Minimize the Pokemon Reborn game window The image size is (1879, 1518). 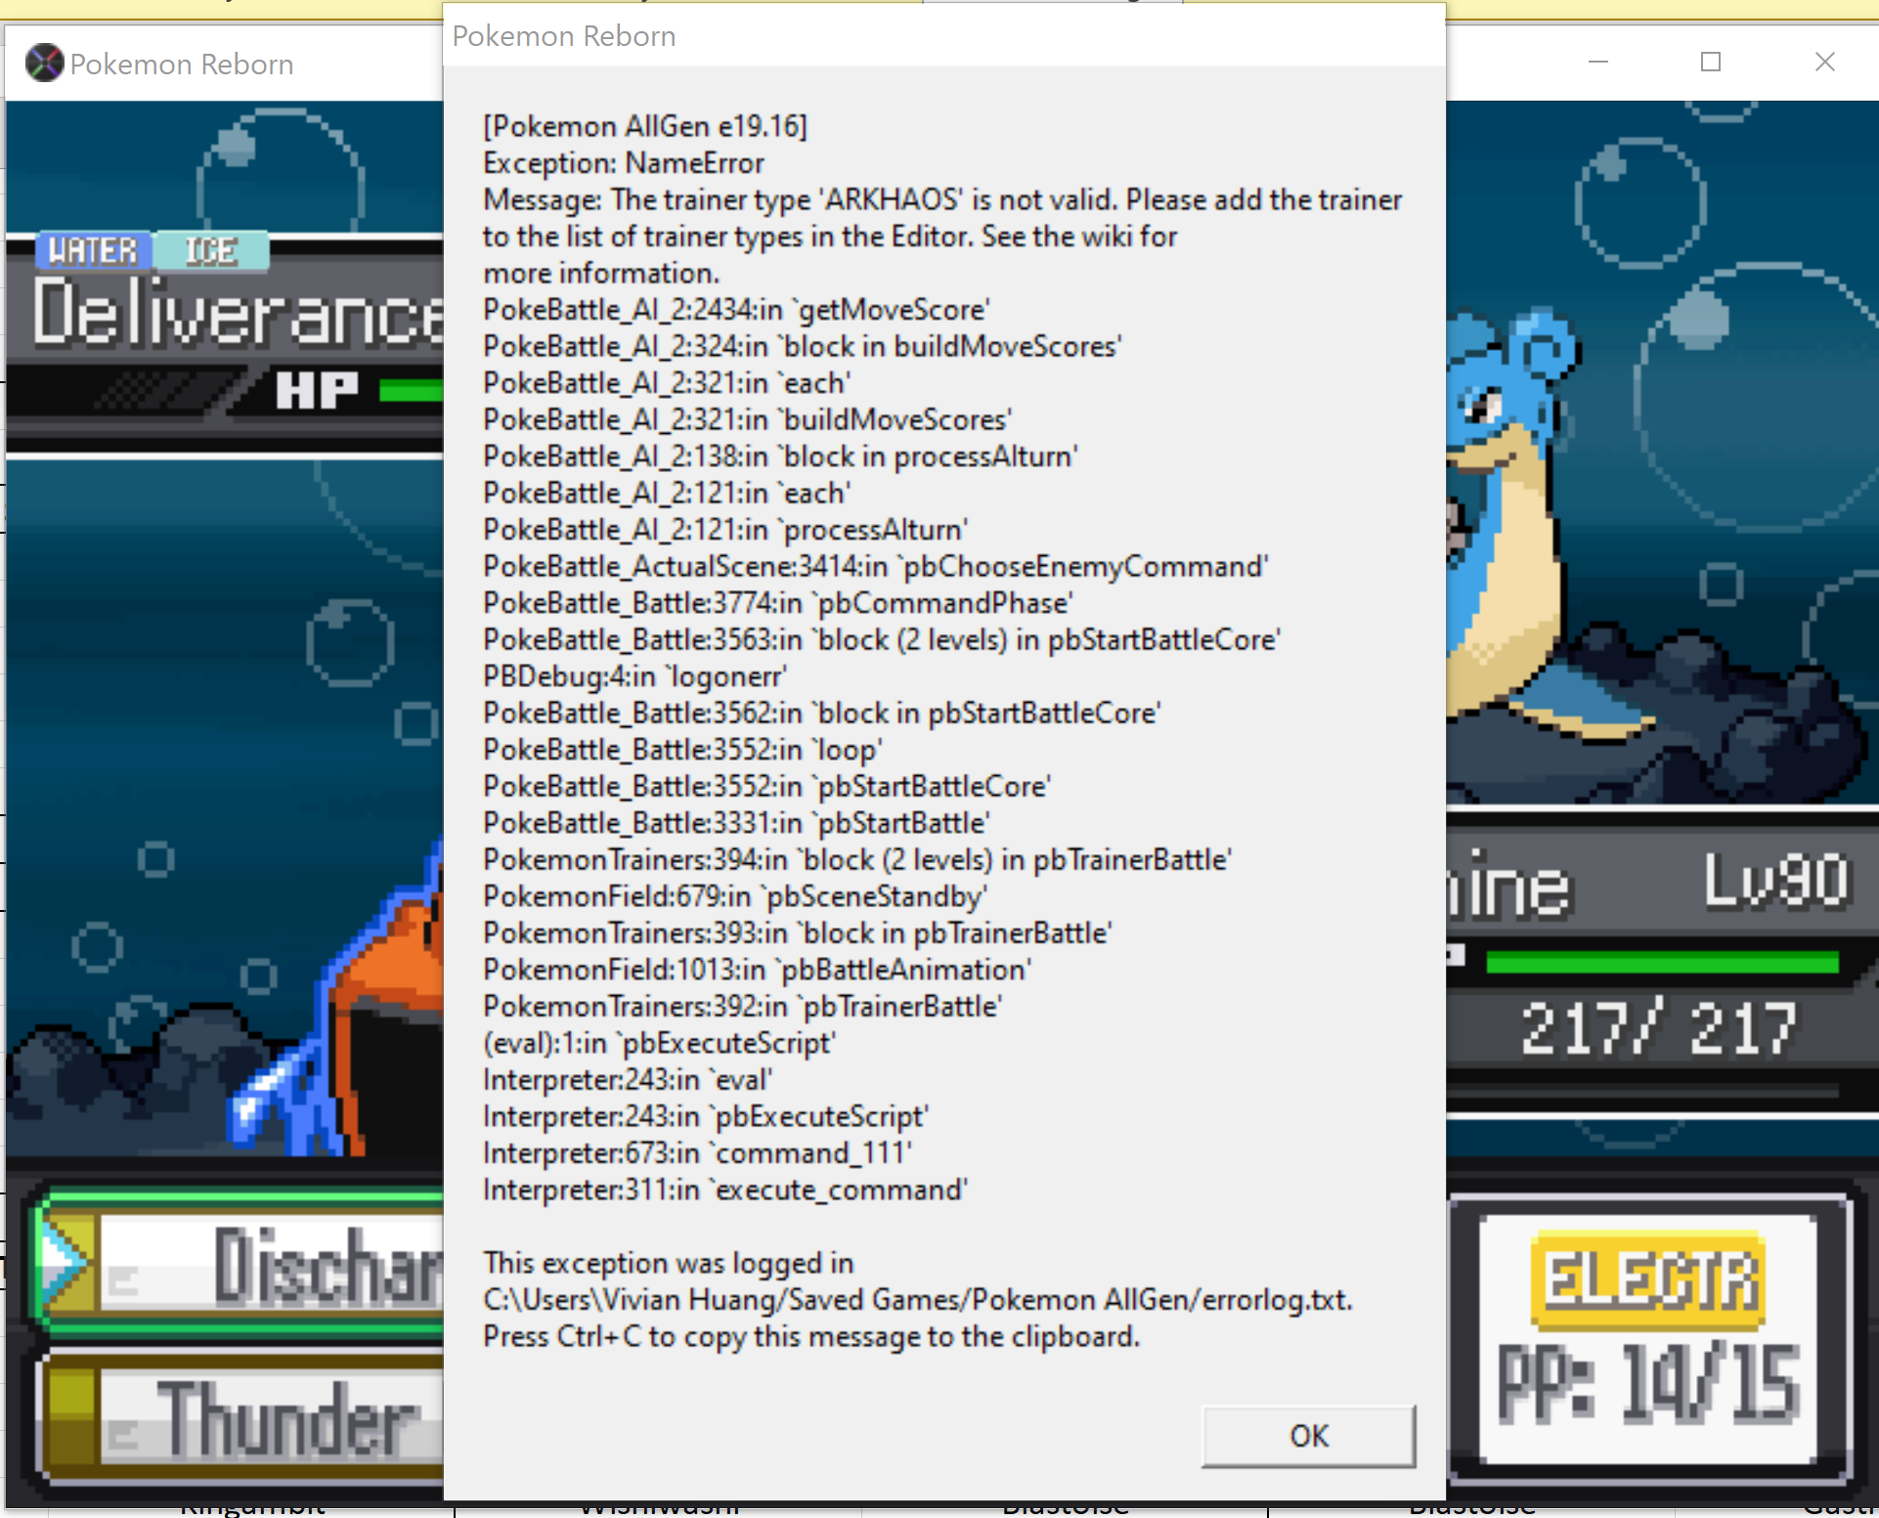1598,63
